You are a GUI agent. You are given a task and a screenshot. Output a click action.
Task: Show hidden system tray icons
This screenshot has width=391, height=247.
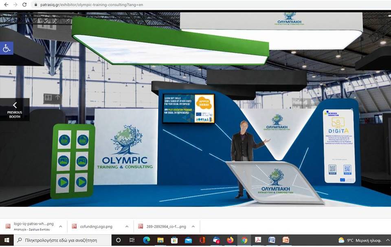tap(388, 240)
